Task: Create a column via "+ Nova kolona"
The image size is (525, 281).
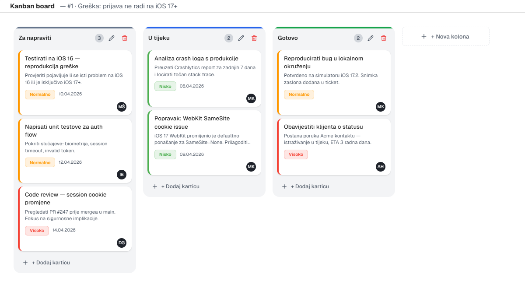Action: tap(445, 36)
